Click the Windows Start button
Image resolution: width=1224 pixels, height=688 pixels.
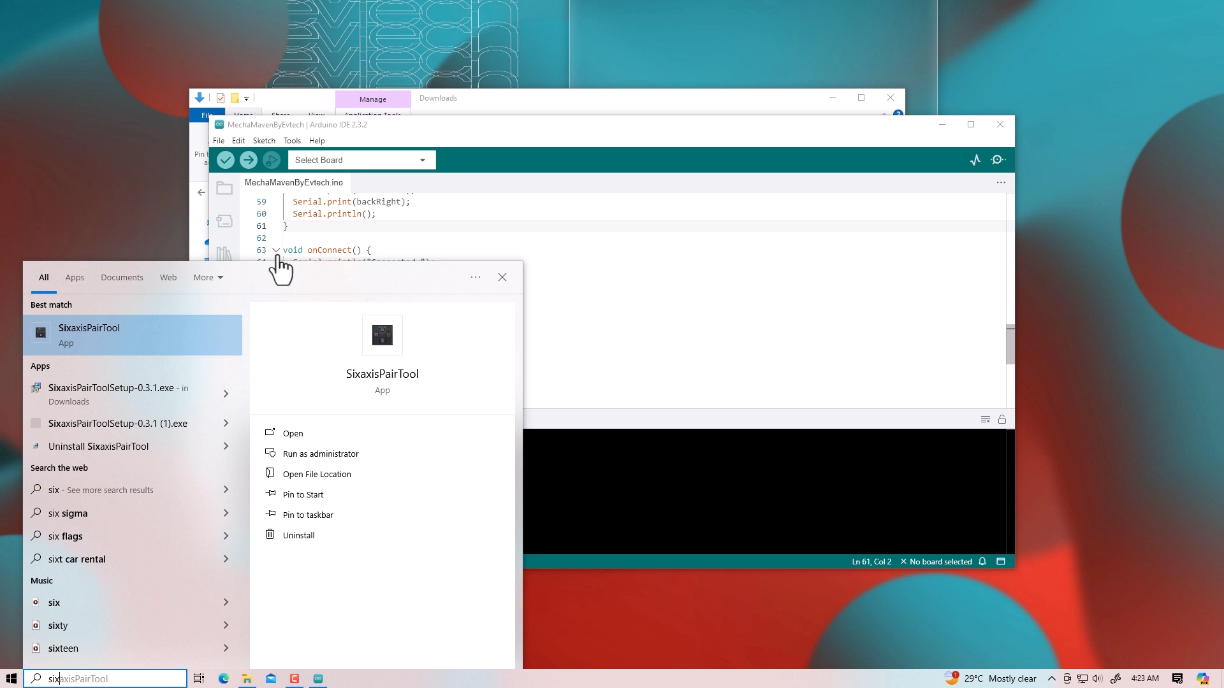(11, 678)
